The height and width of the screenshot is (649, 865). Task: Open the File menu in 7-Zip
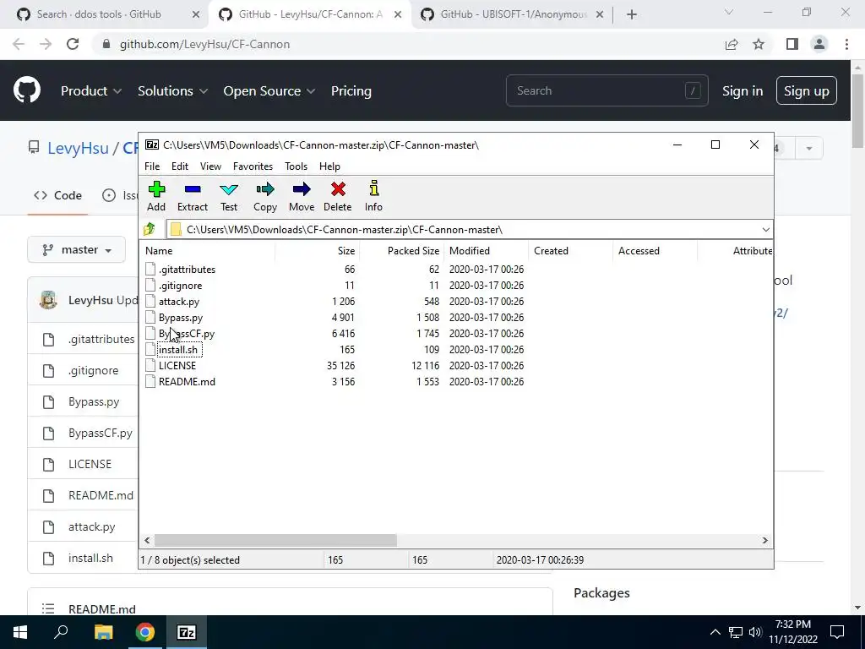(x=152, y=166)
